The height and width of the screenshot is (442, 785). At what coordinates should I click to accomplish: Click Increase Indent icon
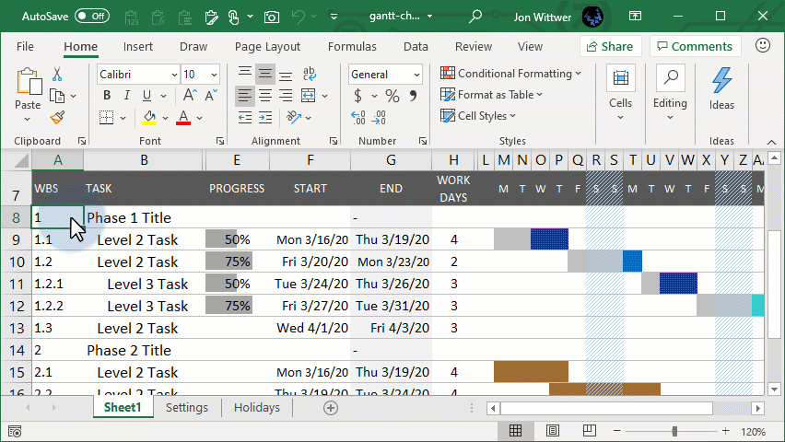(264, 118)
